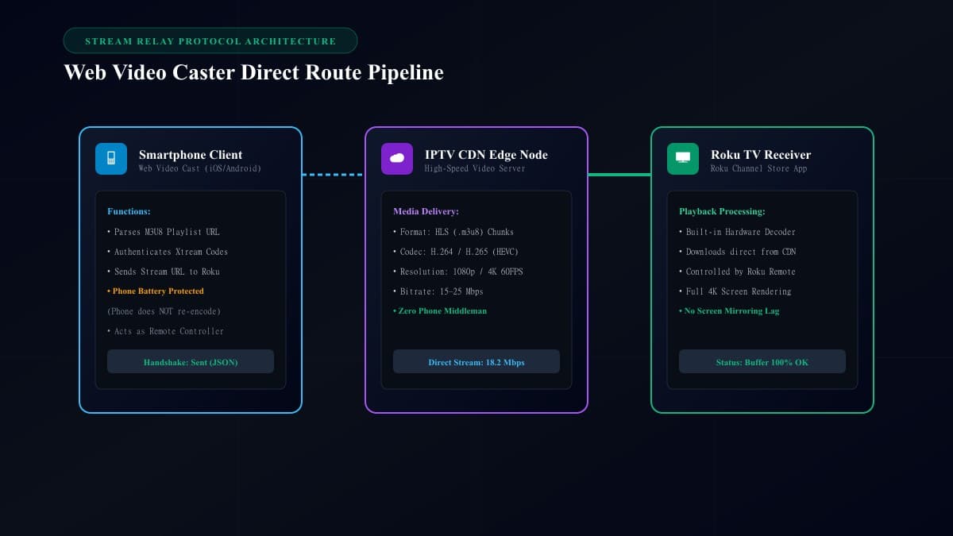Click the purple cloud icon for IPTV CDN
Screen dimensions: 953x536
397,159
